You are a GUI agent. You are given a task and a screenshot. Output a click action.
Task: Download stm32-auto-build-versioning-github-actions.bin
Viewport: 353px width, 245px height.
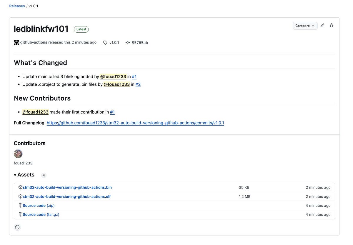pyautogui.click(x=67, y=187)
